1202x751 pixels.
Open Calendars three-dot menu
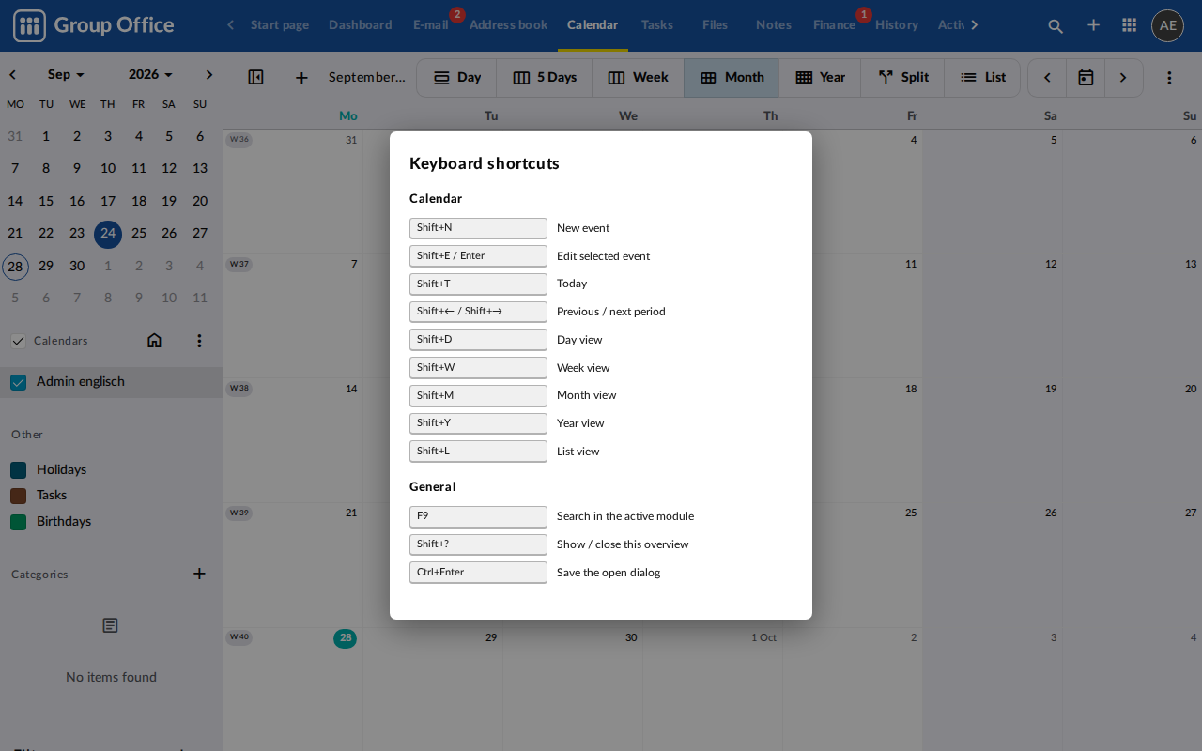(x=199, y=341)
